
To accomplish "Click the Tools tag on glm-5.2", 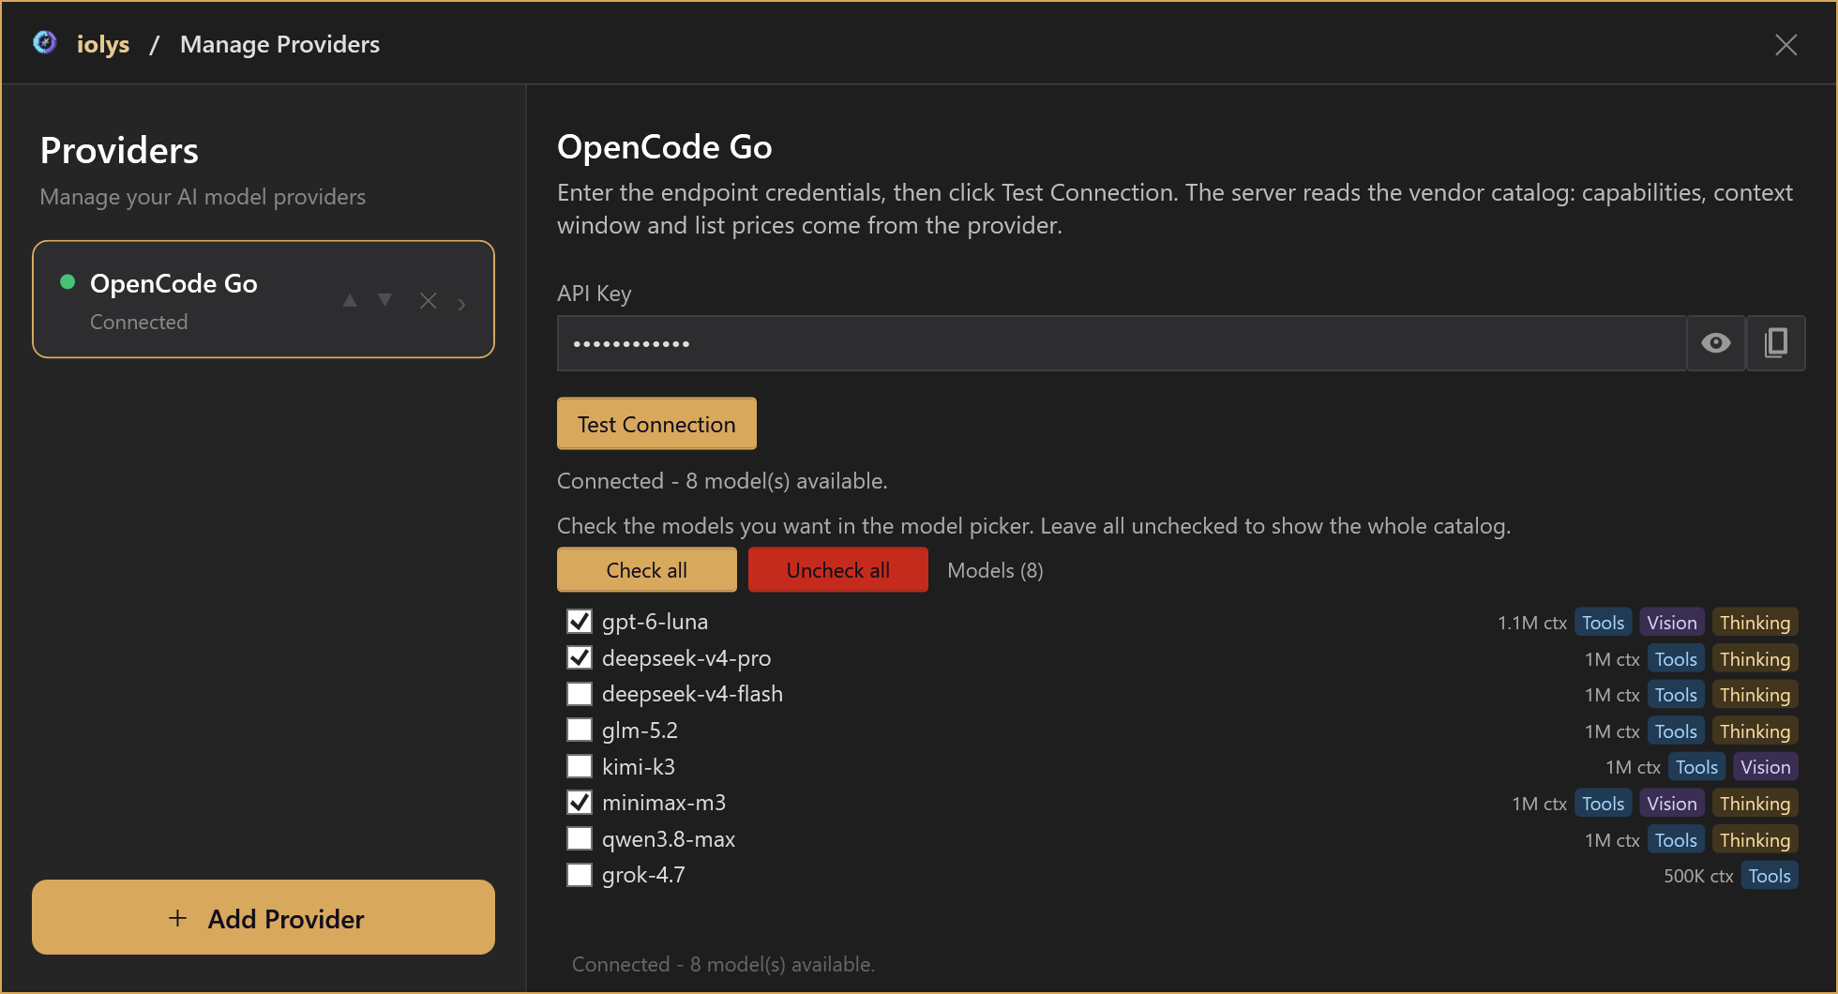I will pyautogui.click(x=1676, y=731).
